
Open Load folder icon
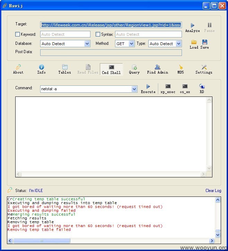click(x=194, y=42)
